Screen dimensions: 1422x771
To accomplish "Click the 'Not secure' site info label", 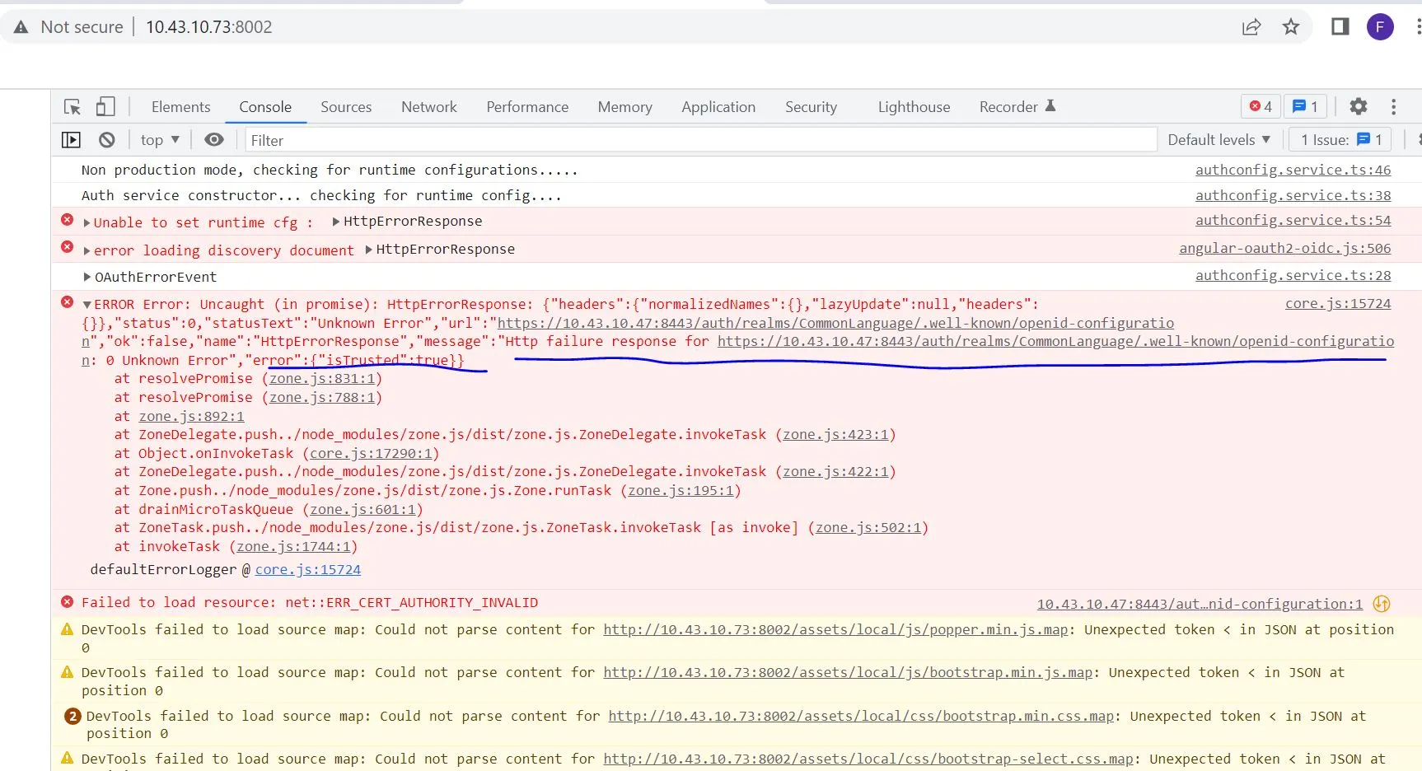I will coord(82,27).
